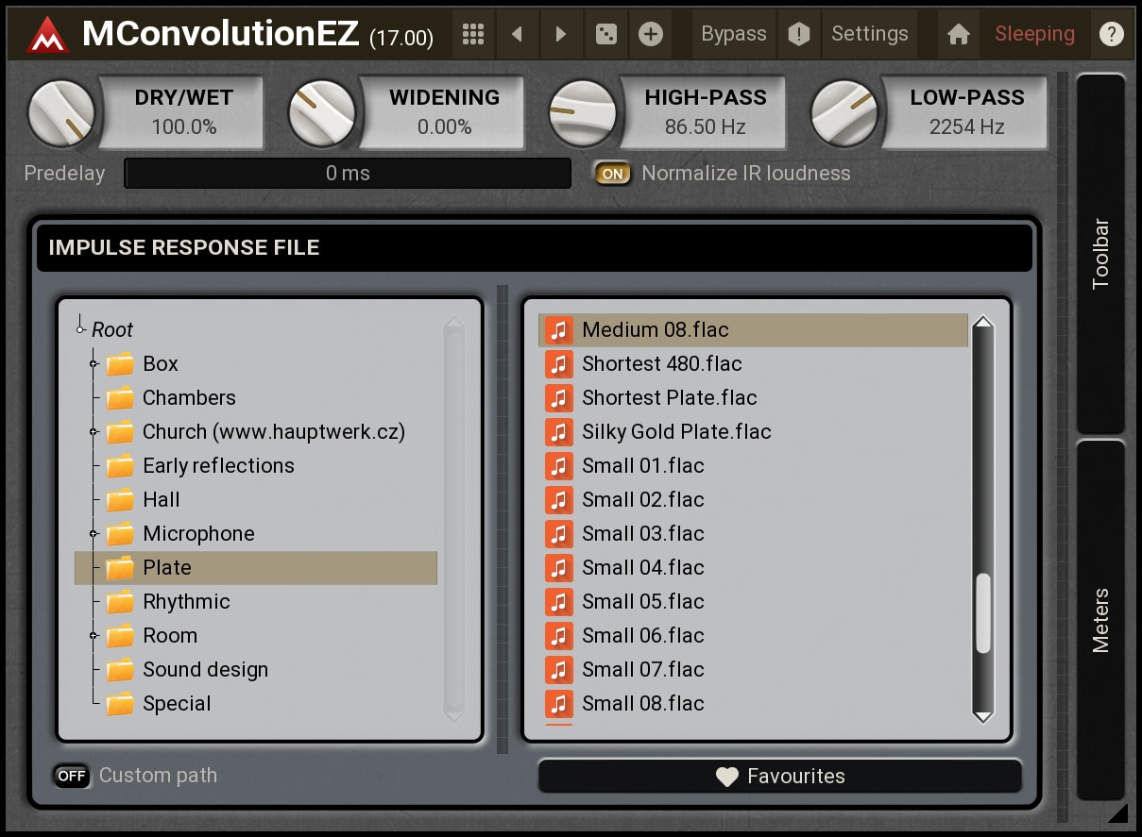Expand the Box folder tree node
Image resolution: width=1142 pixels, height=837 pixels.
94,364
